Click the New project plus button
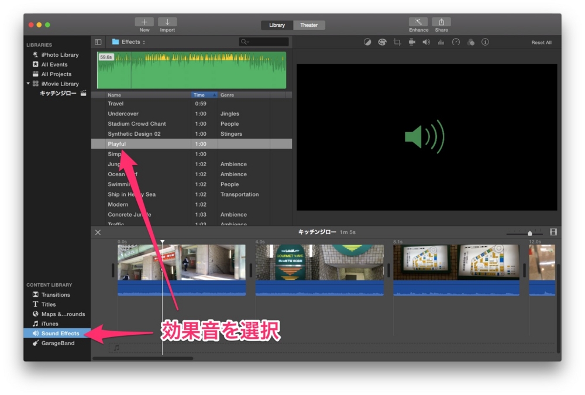 pos(144,22)
